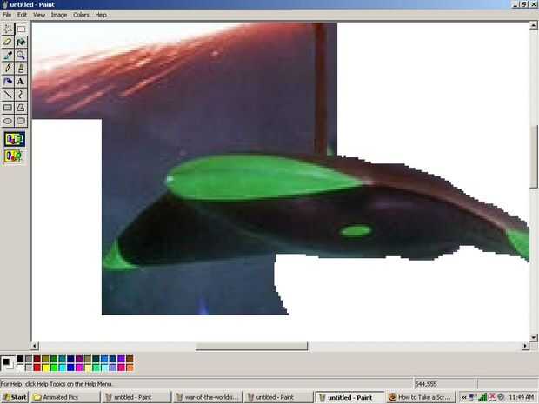Select the Brush tool
Screen dimensions: 539x404
point(21,68)
